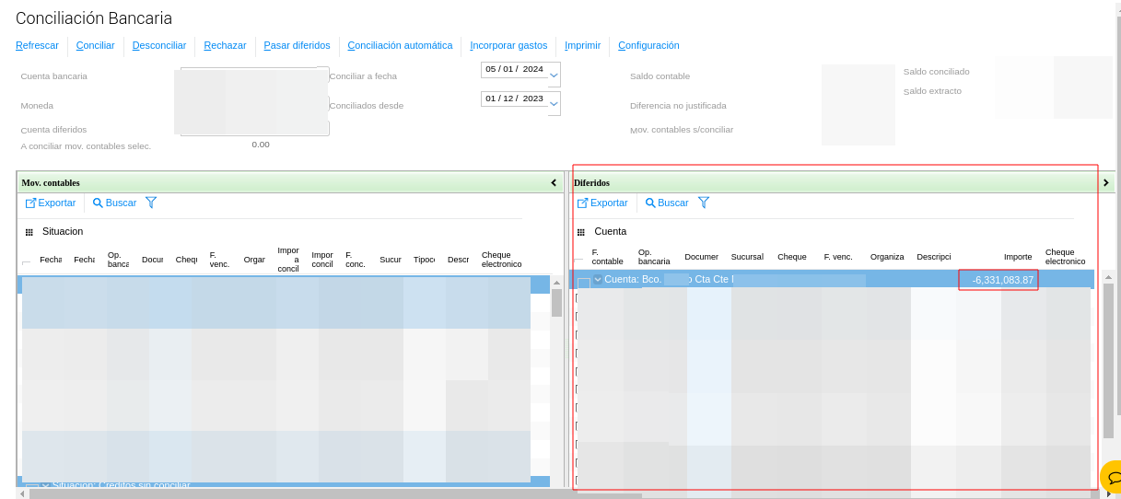
Task: Sort by Importe column in Diferidos
Action: [1018, 257]
